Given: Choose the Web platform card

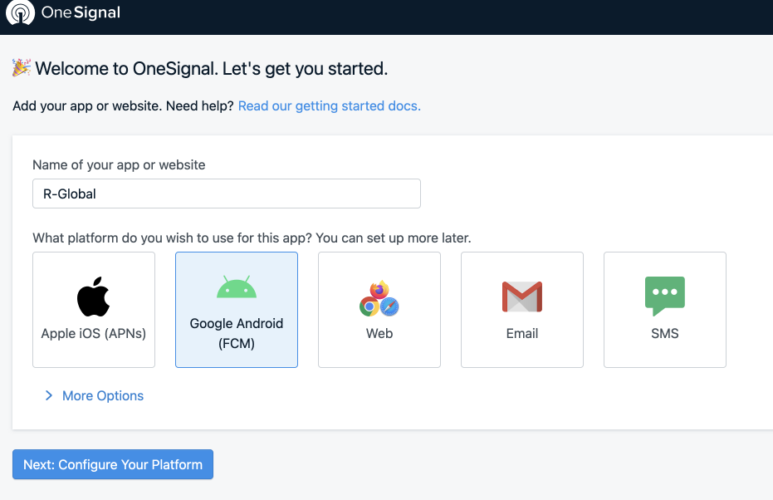Looking at the screenshot, I should (379, 310).
